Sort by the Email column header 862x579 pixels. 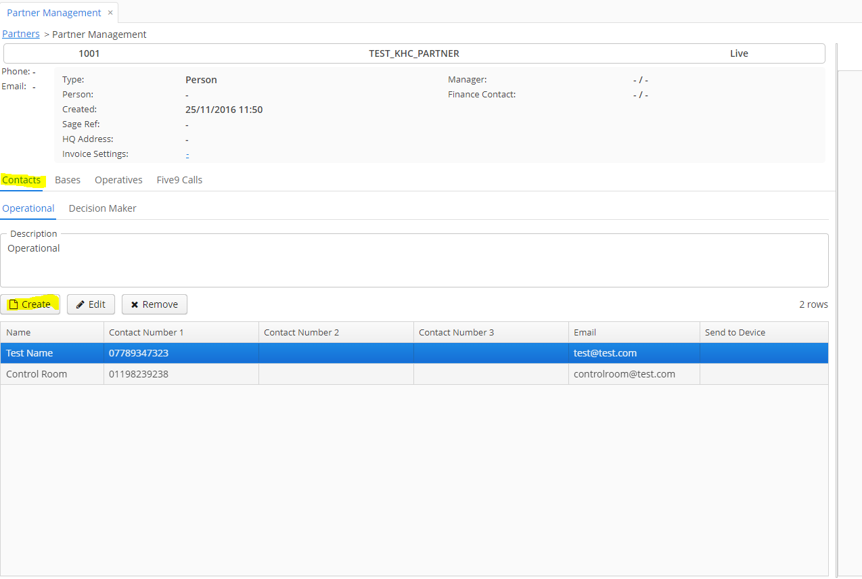pyautogui.click(x=634, y=332)
